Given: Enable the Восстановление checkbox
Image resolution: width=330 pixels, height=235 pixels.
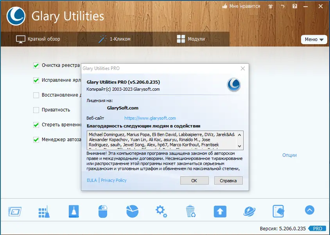Looking at the screenshot, I should click(36, 95).
